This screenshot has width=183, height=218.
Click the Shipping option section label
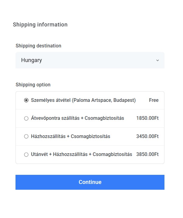[33, 85]
